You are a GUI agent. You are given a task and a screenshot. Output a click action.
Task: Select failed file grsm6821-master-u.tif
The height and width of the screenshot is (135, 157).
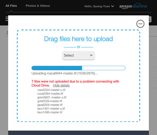click(52, 97)
